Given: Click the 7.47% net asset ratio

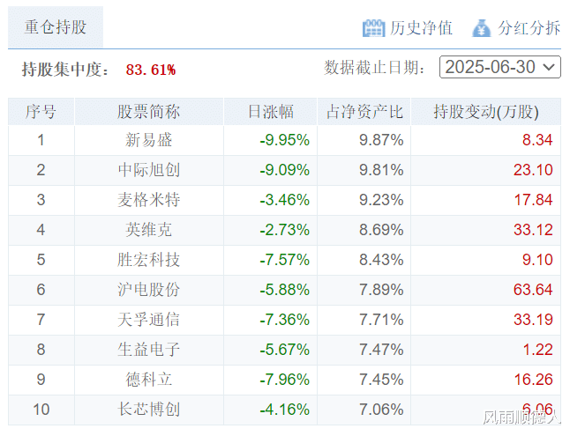Looking at the screenshot, I should tap(381, 350).
